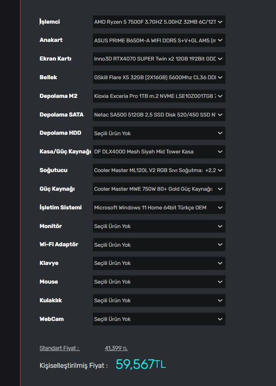
Task: Open the Ekran Kartı dropdown
Action: coord(159,59)
